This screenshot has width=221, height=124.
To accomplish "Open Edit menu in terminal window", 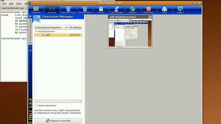I will (x=11, y=4).
